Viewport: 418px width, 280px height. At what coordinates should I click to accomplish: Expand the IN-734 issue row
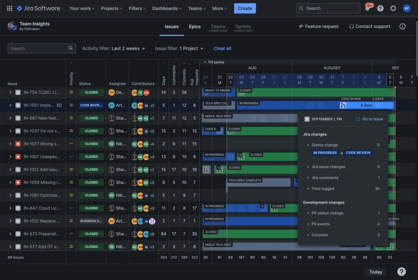tap(11, 93)
